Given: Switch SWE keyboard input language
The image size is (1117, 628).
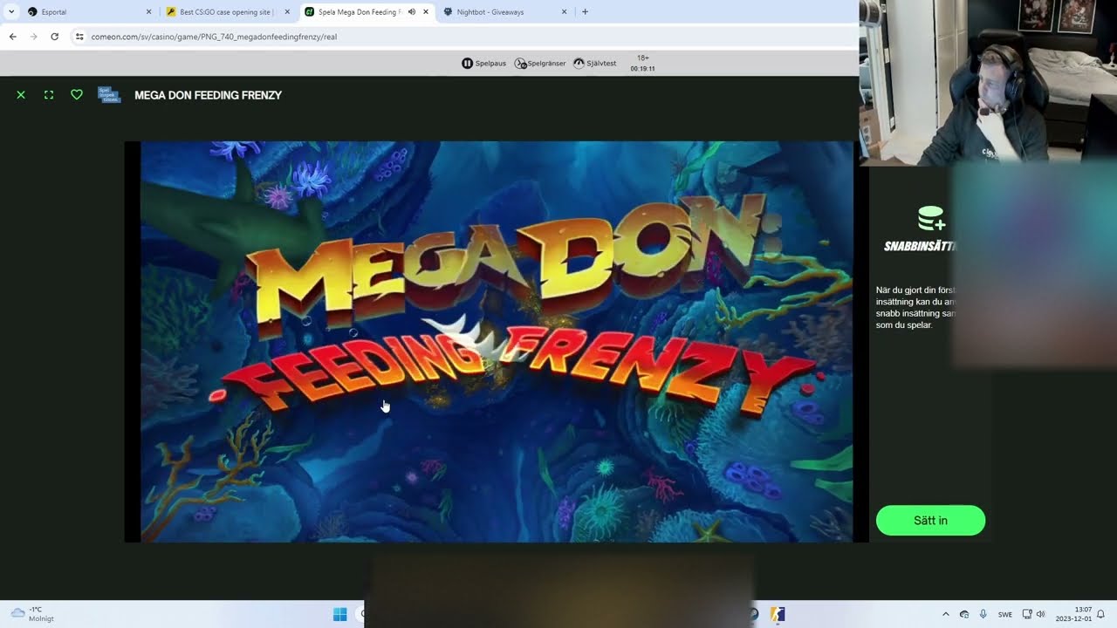Looking at the screenshot, I should coord(1005,614).
